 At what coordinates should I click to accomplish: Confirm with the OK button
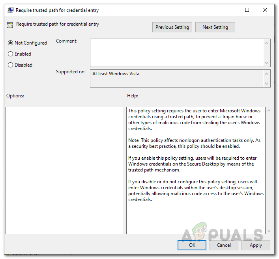tap(192, 245)
